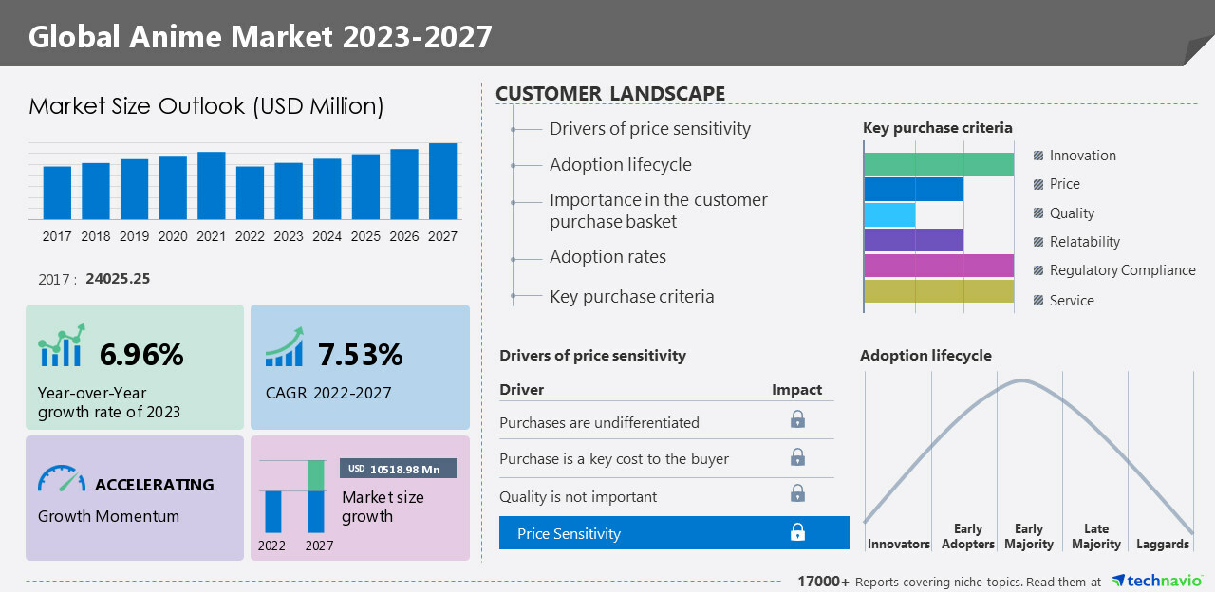The width and height of the screenshot is (1215, 592).
Task: Select Adoption lifecycle in customer landscape list
Action: 620,165
